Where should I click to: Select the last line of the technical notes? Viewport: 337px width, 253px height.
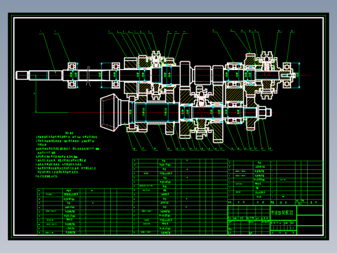(x=47, y=176)
